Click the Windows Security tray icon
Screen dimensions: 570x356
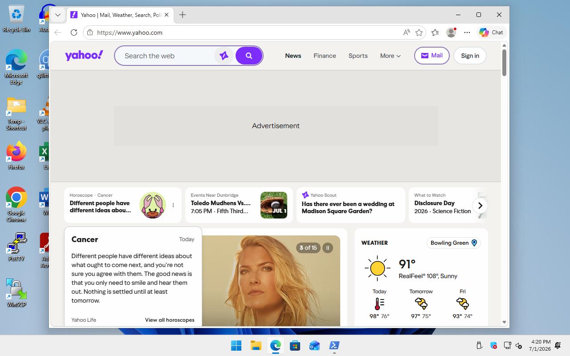point(493,345)
